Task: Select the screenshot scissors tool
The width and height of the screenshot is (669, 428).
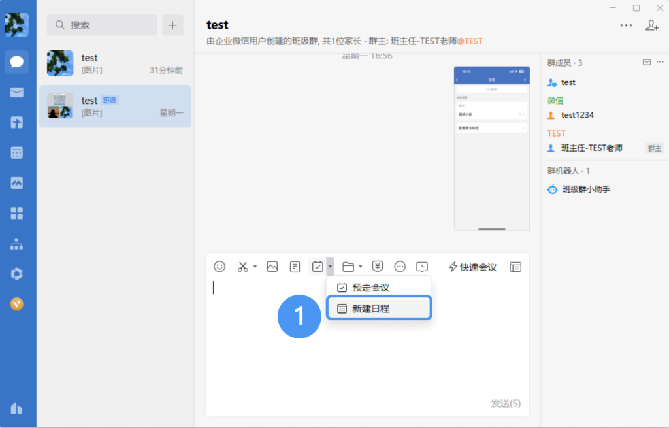Action: coord(242,267)
